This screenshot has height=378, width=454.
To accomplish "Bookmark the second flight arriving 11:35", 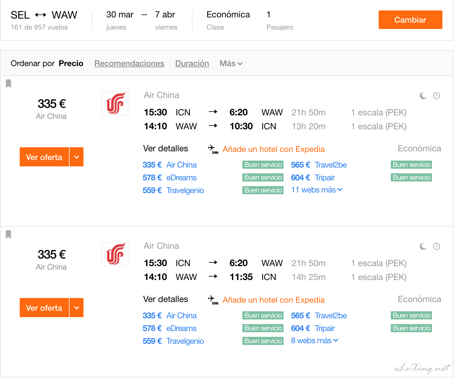I will 8,235.
